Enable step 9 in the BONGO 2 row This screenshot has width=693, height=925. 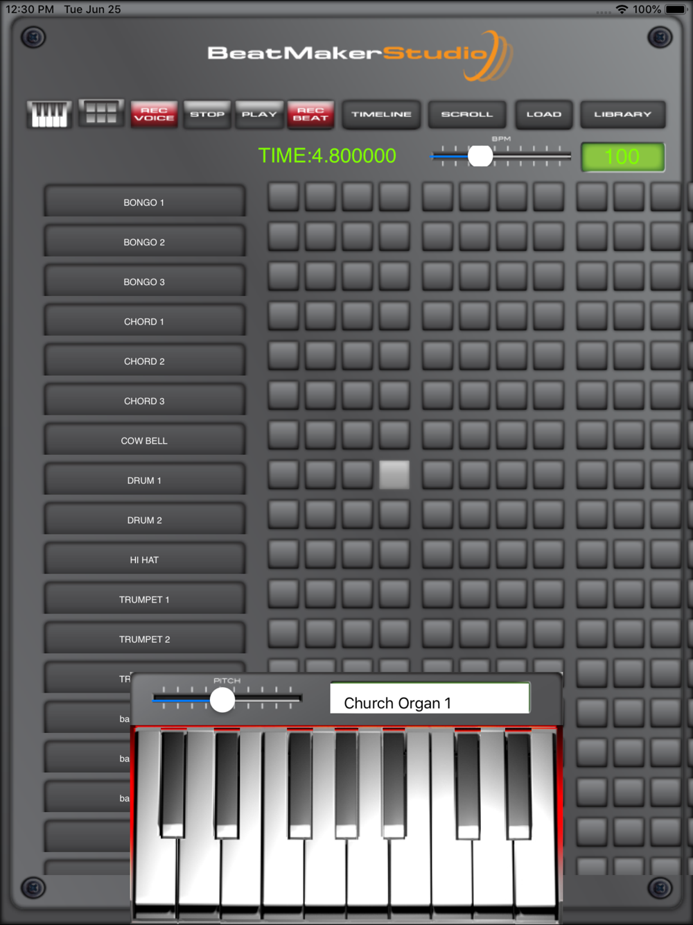591,236
